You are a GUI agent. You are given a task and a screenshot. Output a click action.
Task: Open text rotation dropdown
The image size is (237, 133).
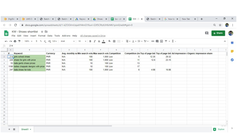(146, 41)
